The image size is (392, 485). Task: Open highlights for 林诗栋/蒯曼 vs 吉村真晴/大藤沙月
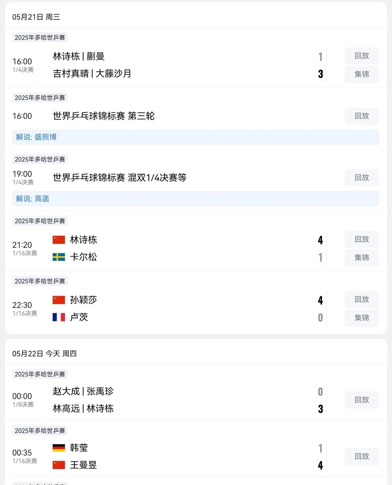click(361, 74)
